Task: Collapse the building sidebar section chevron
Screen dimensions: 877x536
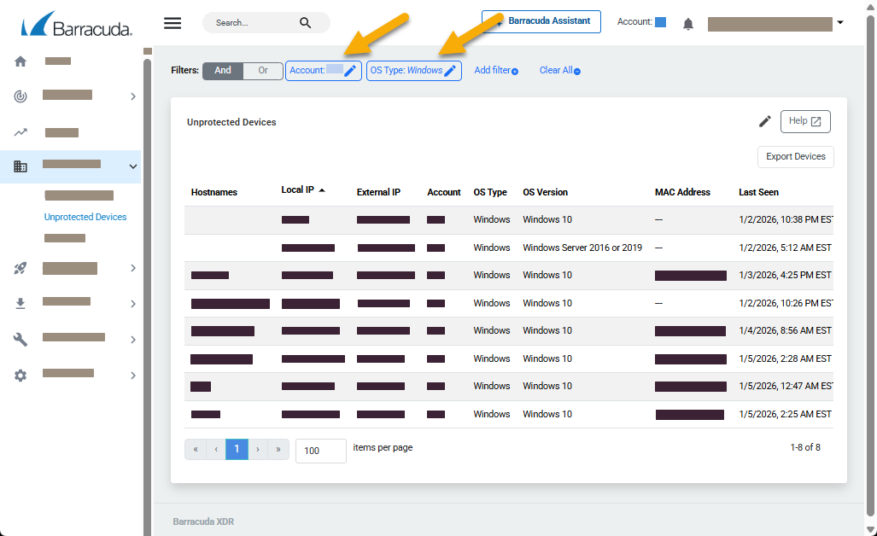Action: pyautogui.click(x=133, y=166)
